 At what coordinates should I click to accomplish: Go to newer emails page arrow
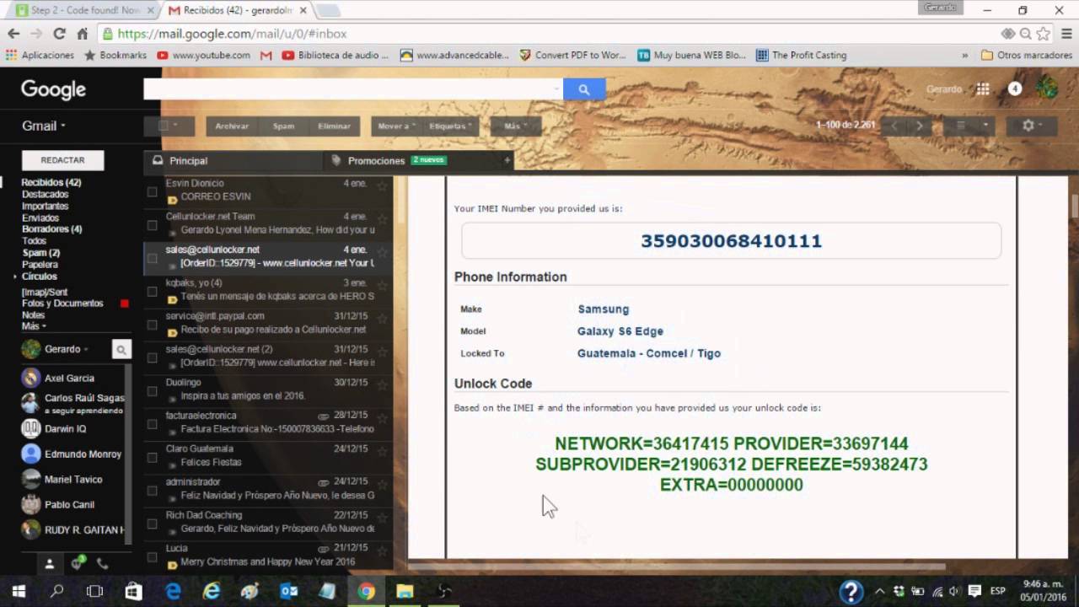tap(894, 126)
